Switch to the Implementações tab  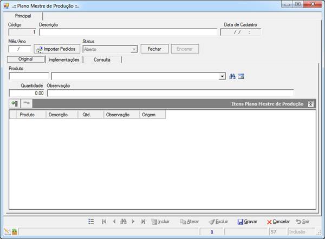pos(64,60)
